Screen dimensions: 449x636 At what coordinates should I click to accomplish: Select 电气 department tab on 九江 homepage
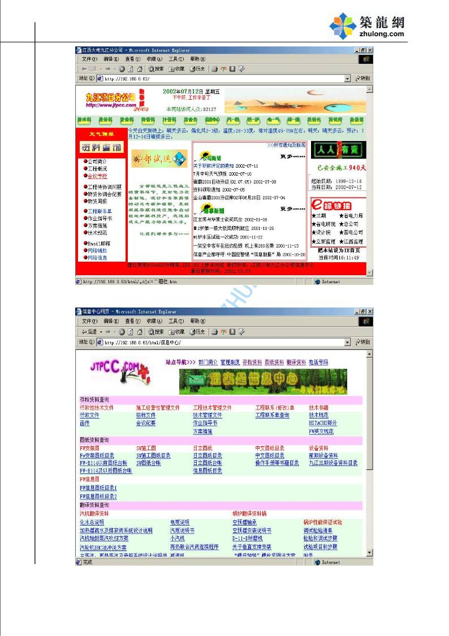(273, 120)
